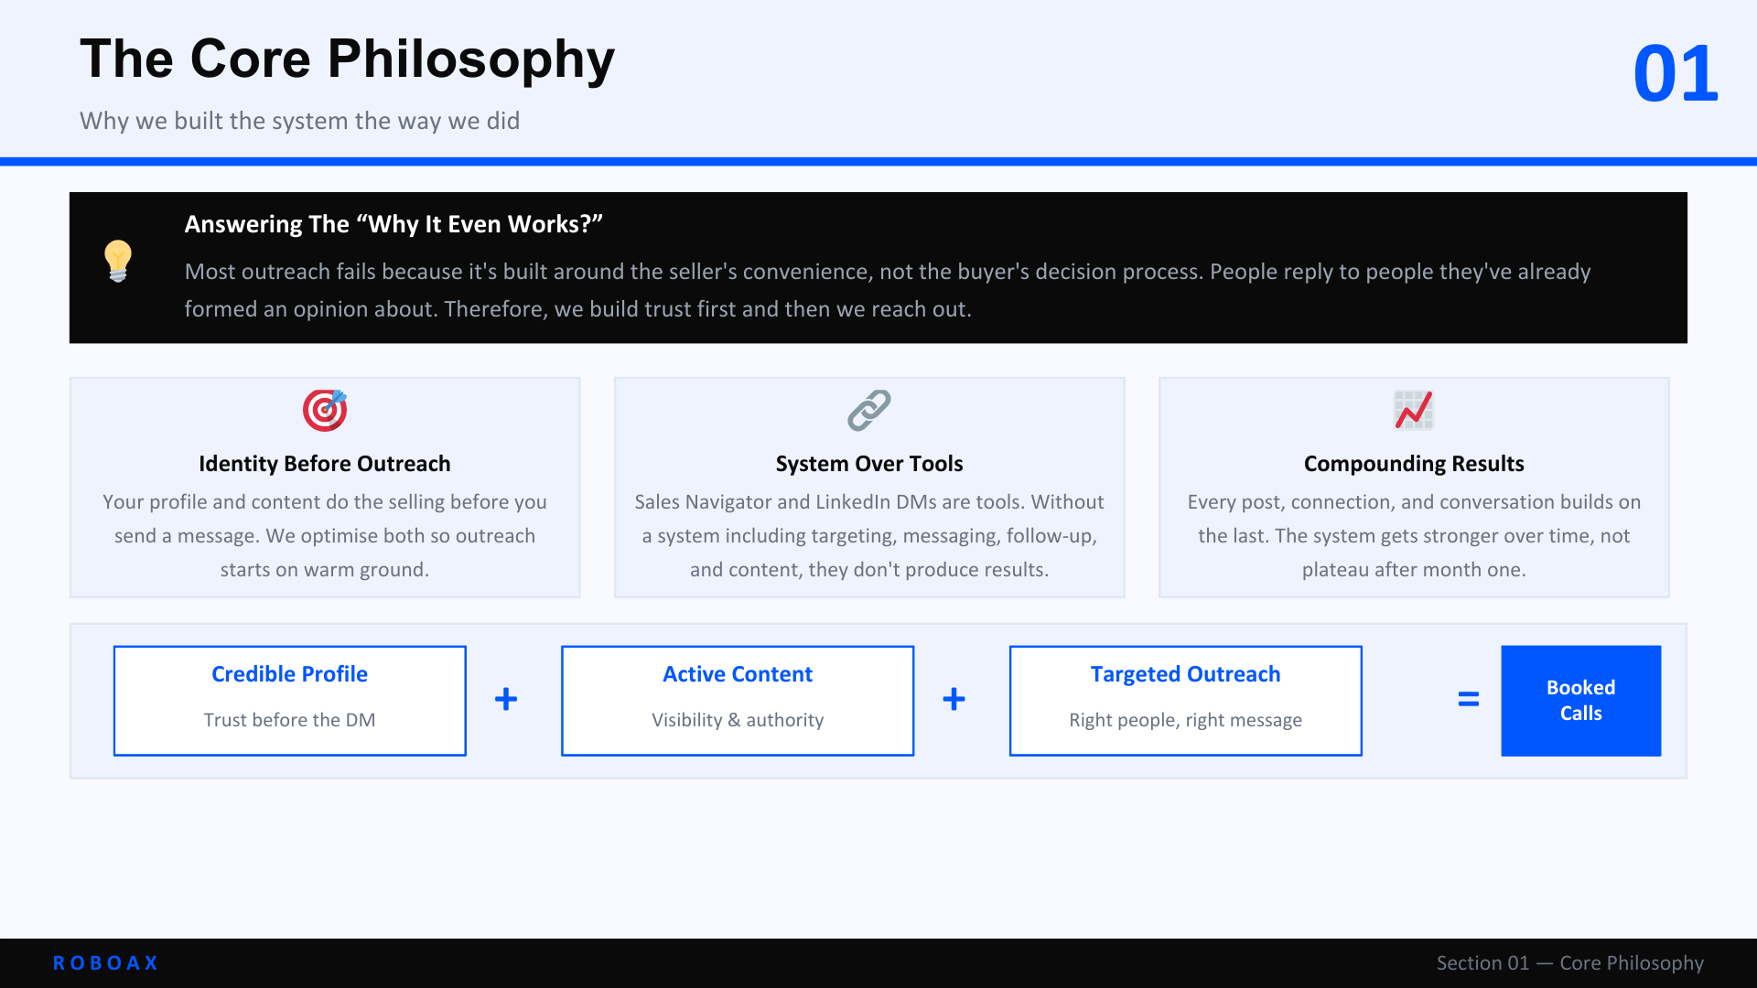Click The Core Philosophy title
1757x988 pixels.
pyautogui.click(x=348, y=59)
